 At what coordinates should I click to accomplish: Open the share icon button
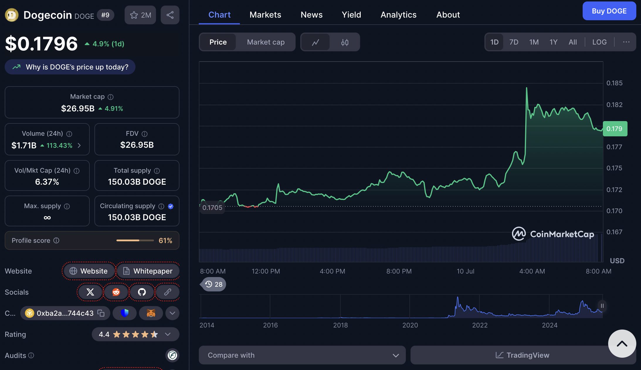170,15
